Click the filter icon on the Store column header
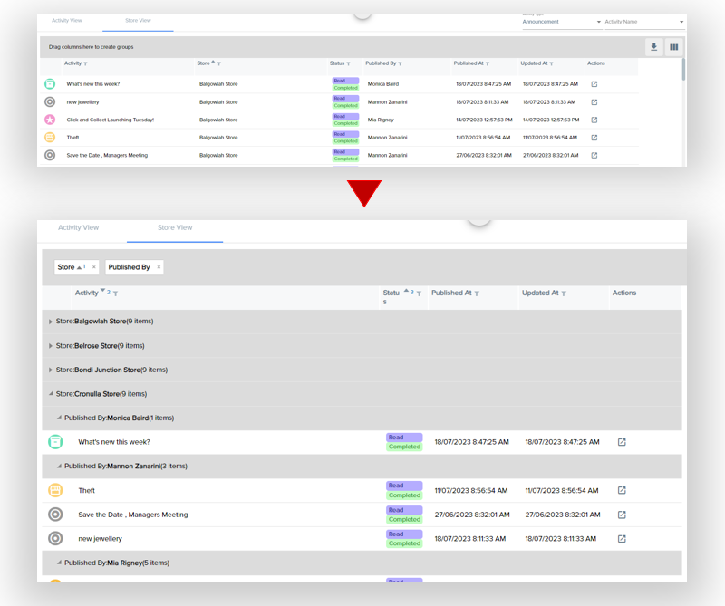The height and width of the screenshot is (606, 725). (x=219, y=64)
